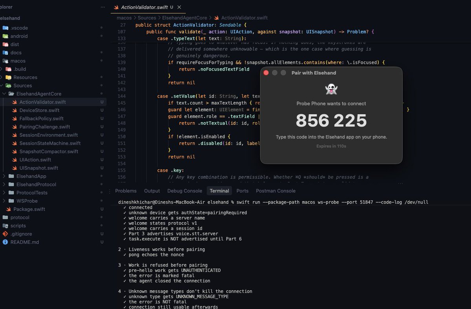Click ActionValidator.swift in the breadcrumb path
This screenshot has height=309, width=471.
click(x=245, y=18)
